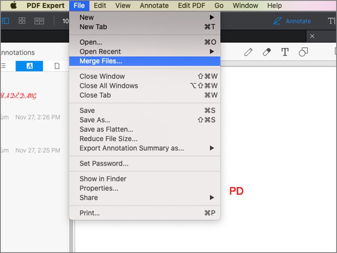This screenshot has height=253, width=337.
Task: Open the Help menu
Action: pos(275,5)
